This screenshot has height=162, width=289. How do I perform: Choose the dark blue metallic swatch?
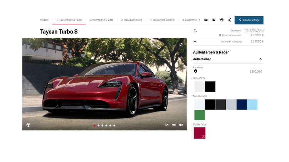coord(242,104)
